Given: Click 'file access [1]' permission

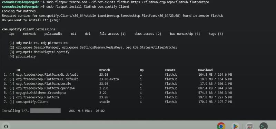Looking at the screenshot, I should tap(112, 34).
